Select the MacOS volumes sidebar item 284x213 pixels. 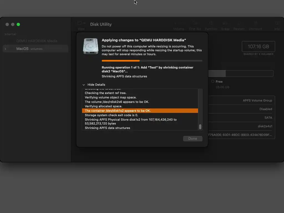[x=35, y=49]
